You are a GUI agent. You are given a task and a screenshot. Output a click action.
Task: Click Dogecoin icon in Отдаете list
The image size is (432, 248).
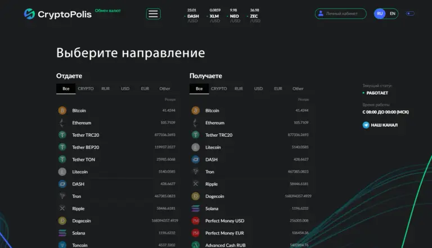tap(62, 220)
